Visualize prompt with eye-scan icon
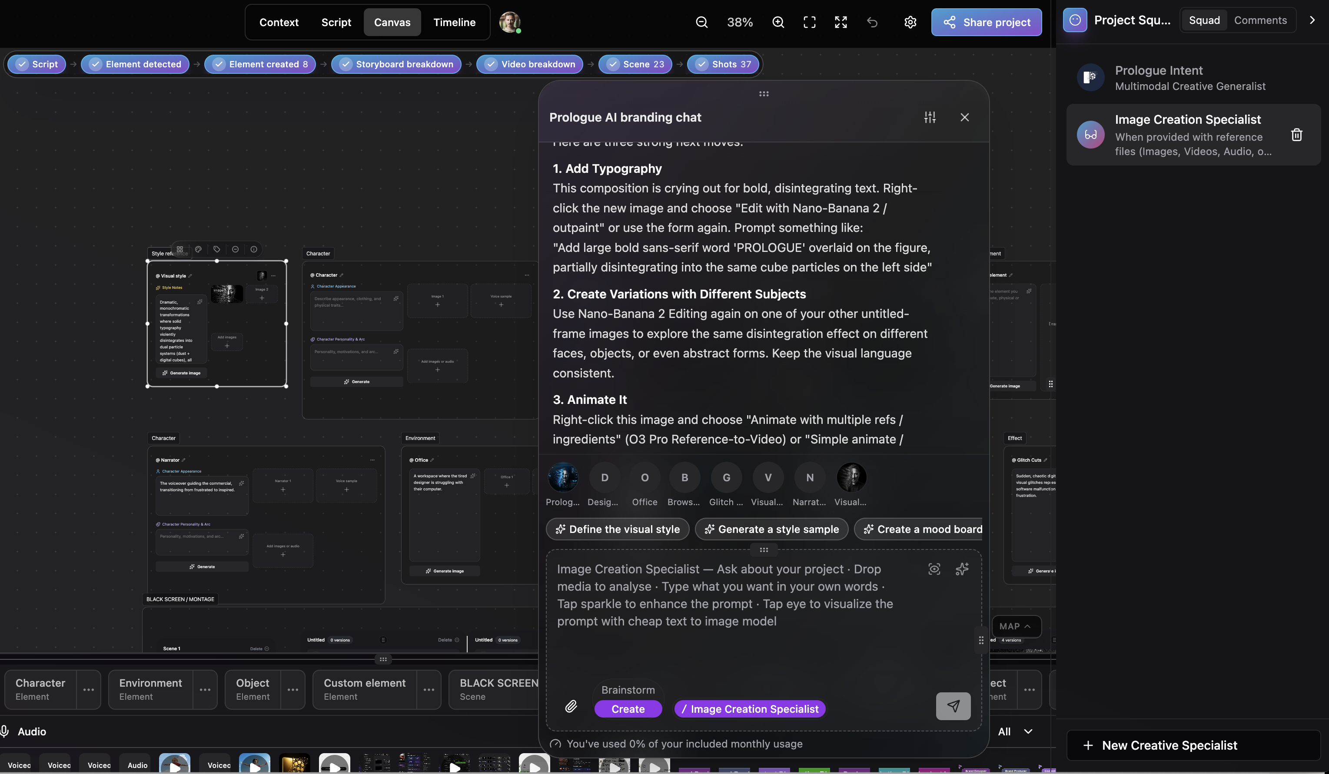The height and width of the screenshot is (774, 1329). (934, 569)
